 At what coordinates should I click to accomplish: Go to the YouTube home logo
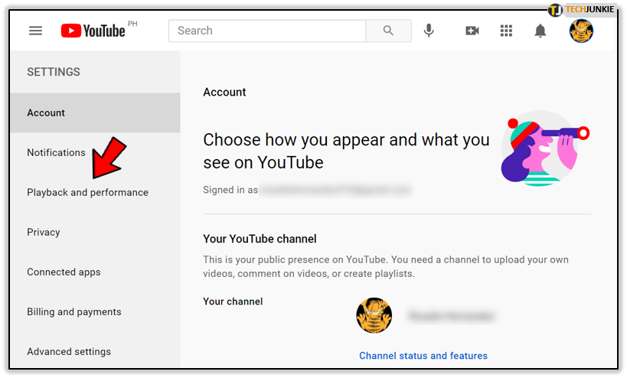93,31
